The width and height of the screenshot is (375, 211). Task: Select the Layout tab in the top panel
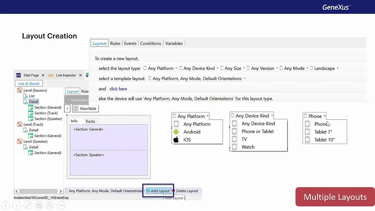[99, 43]
